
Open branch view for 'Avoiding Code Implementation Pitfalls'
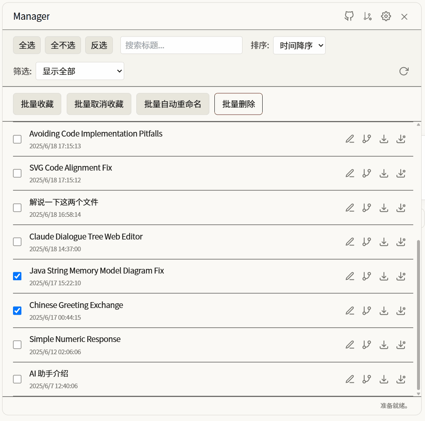pos(367,139)
